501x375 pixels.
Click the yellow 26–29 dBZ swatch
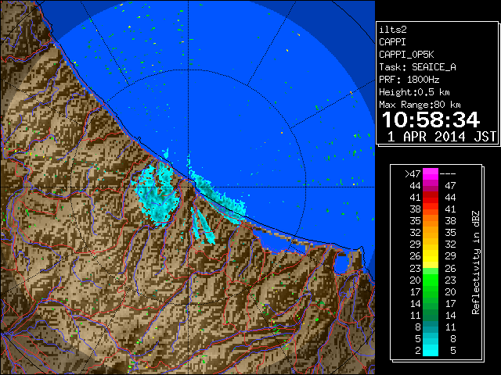click(430, 256)
